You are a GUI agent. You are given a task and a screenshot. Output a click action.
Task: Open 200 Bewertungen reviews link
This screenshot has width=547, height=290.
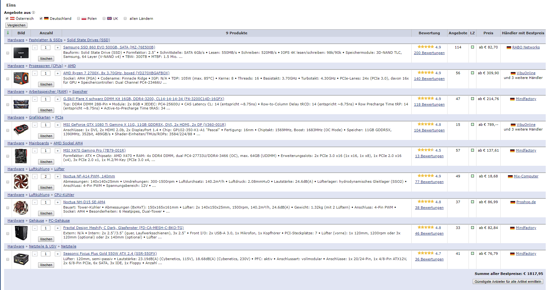point(429,53)
